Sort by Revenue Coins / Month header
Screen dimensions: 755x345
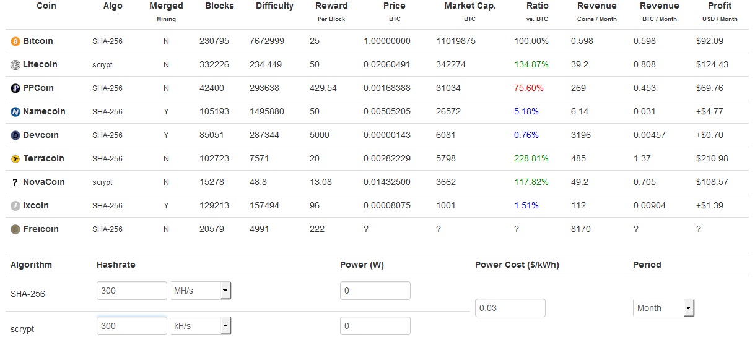click(596, 11)
